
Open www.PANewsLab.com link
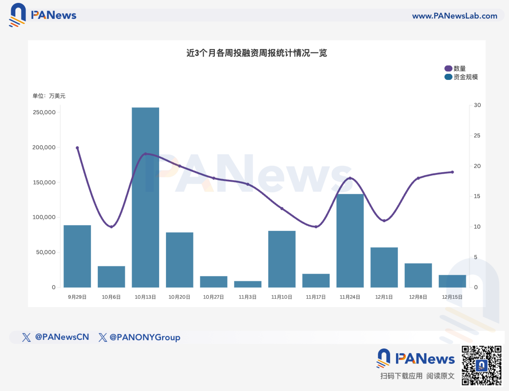[x=455, y=16]
